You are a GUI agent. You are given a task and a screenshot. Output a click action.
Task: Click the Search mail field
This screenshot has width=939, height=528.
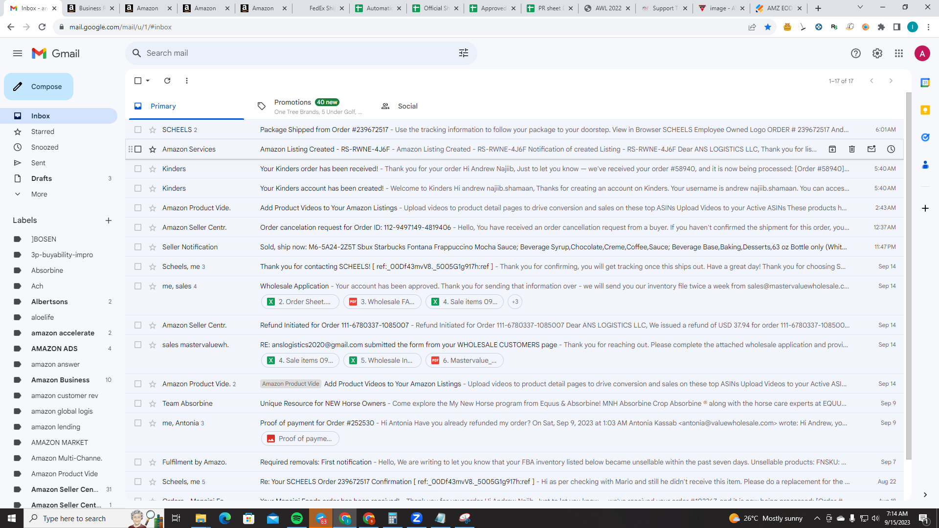[301, 53]
